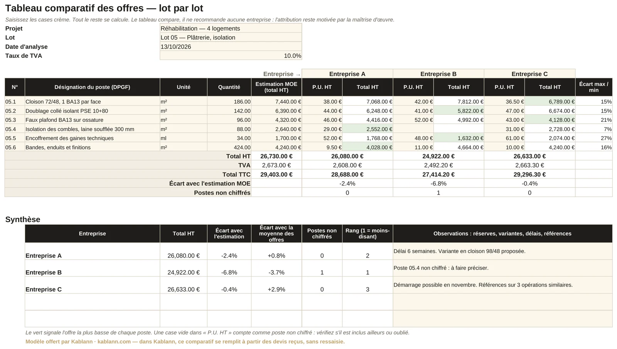Image resolution: width=617 pixels, height=349 pixels.
Task: Click observation "Poste 05.4 non chiffré : à faire préciser."
Action: coord(502,268)
